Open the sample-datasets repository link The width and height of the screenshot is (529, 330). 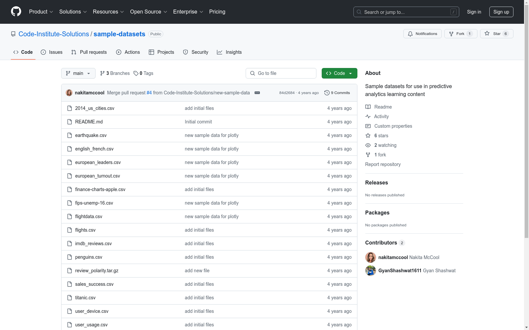119,34
